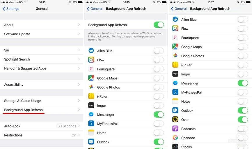Tap the 'Allow apps to refresh' description text
This screenshot has height=149, width=252.
point(125,36)
